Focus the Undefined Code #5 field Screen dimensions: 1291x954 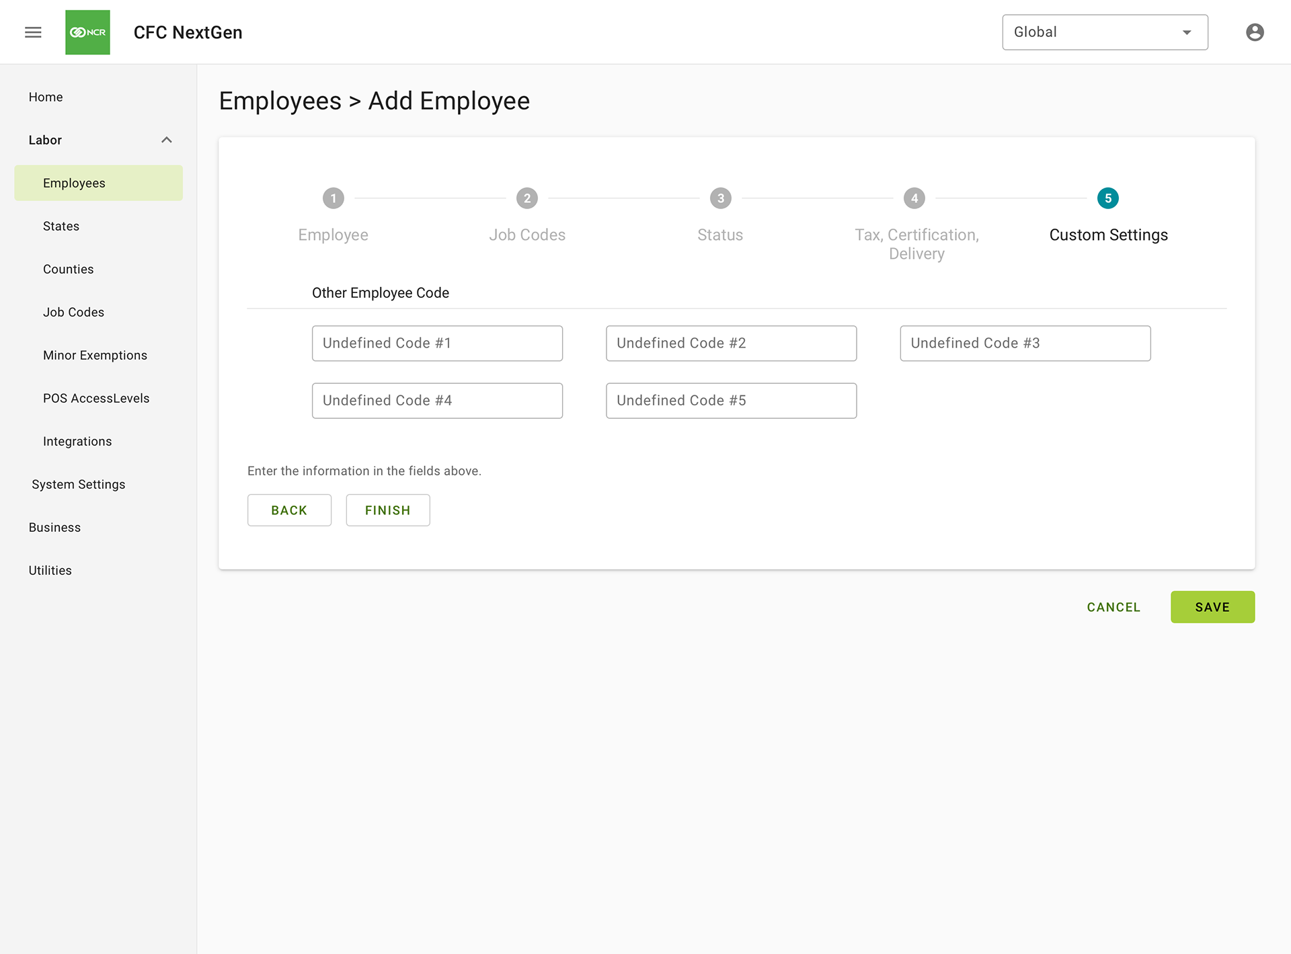tap(732, 401)
